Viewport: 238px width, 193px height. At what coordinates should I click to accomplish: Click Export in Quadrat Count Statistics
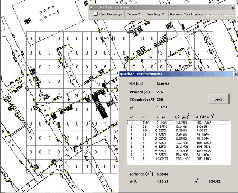219,99
